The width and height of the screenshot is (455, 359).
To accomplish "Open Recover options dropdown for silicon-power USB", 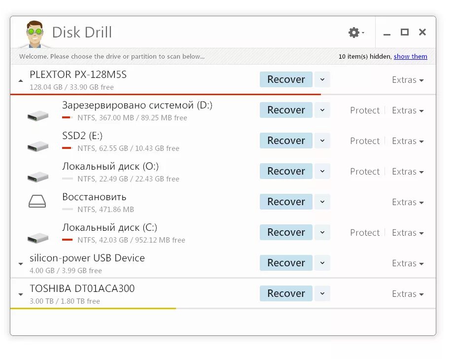I will [322, 263].
